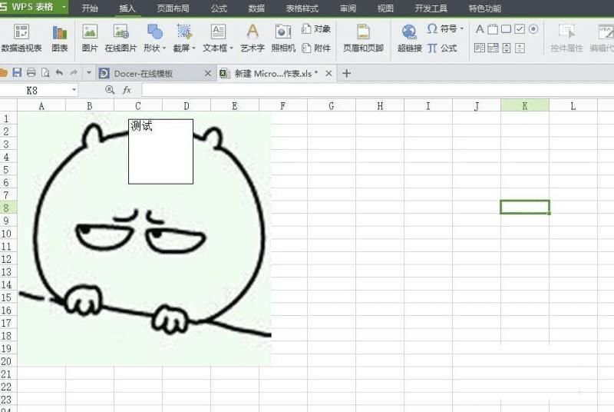The image size is (614, 412).
Task: Redo the last action
Action: point(73,72)
